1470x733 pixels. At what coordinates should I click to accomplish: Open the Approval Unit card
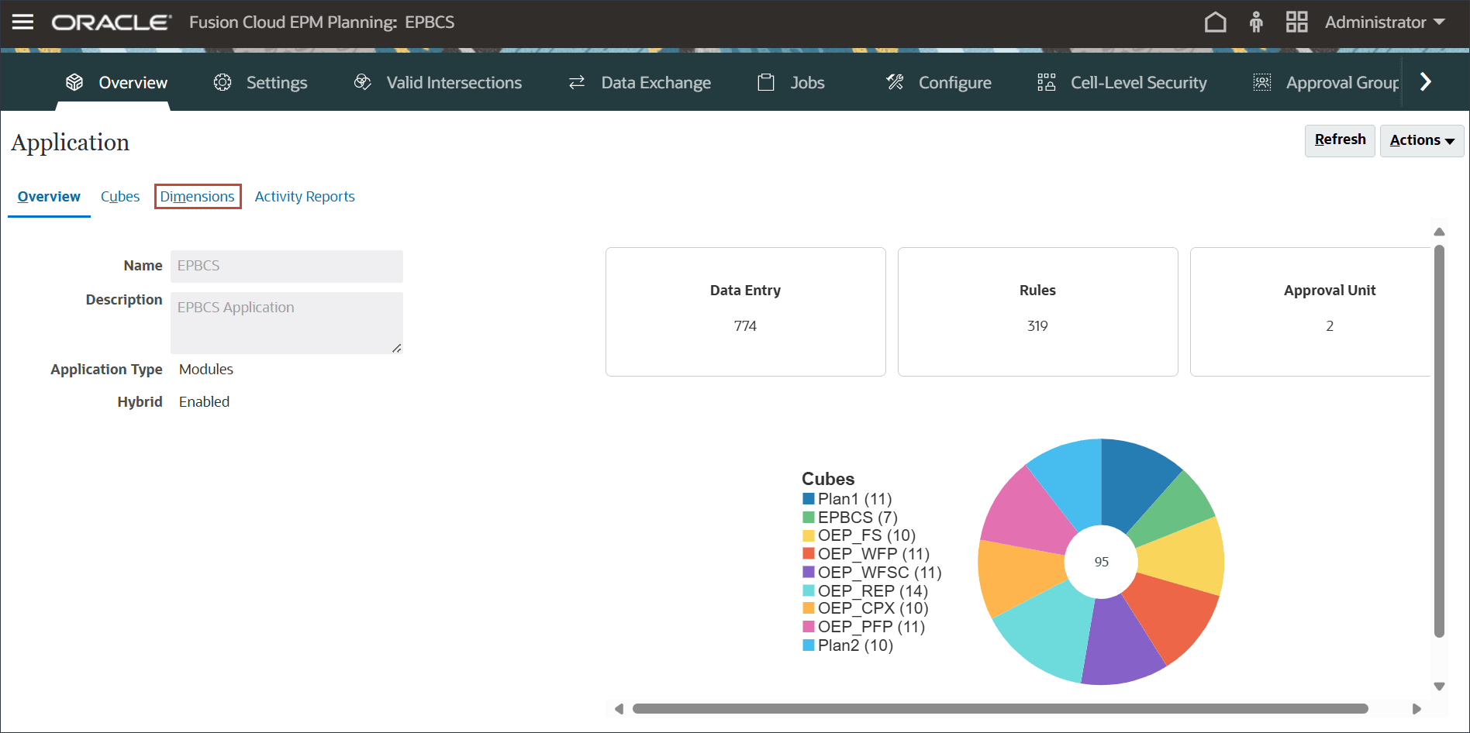[1310, 311]
